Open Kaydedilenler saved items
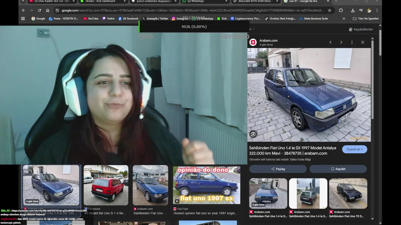 click(361, 29)
